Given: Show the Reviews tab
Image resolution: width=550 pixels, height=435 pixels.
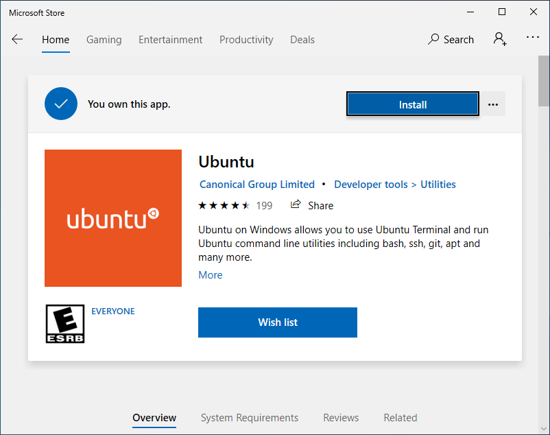Looking at the screenshot, I should [x=341, y=417].
